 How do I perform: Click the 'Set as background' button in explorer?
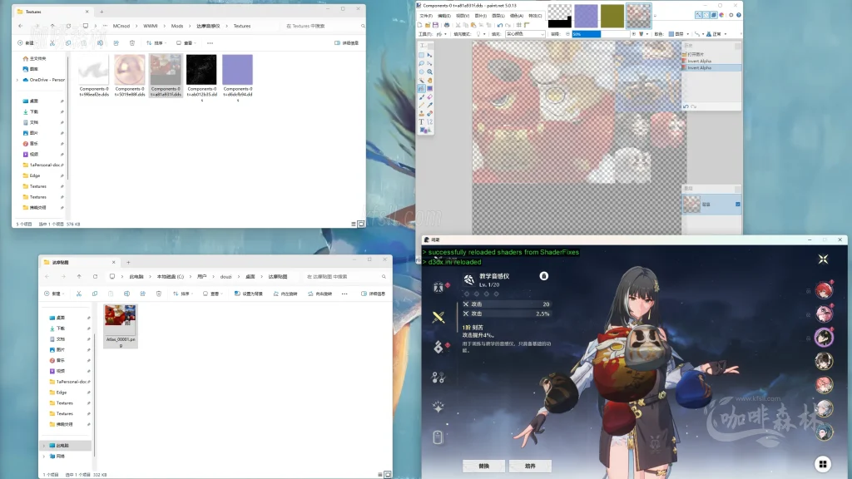coord(247,294)
